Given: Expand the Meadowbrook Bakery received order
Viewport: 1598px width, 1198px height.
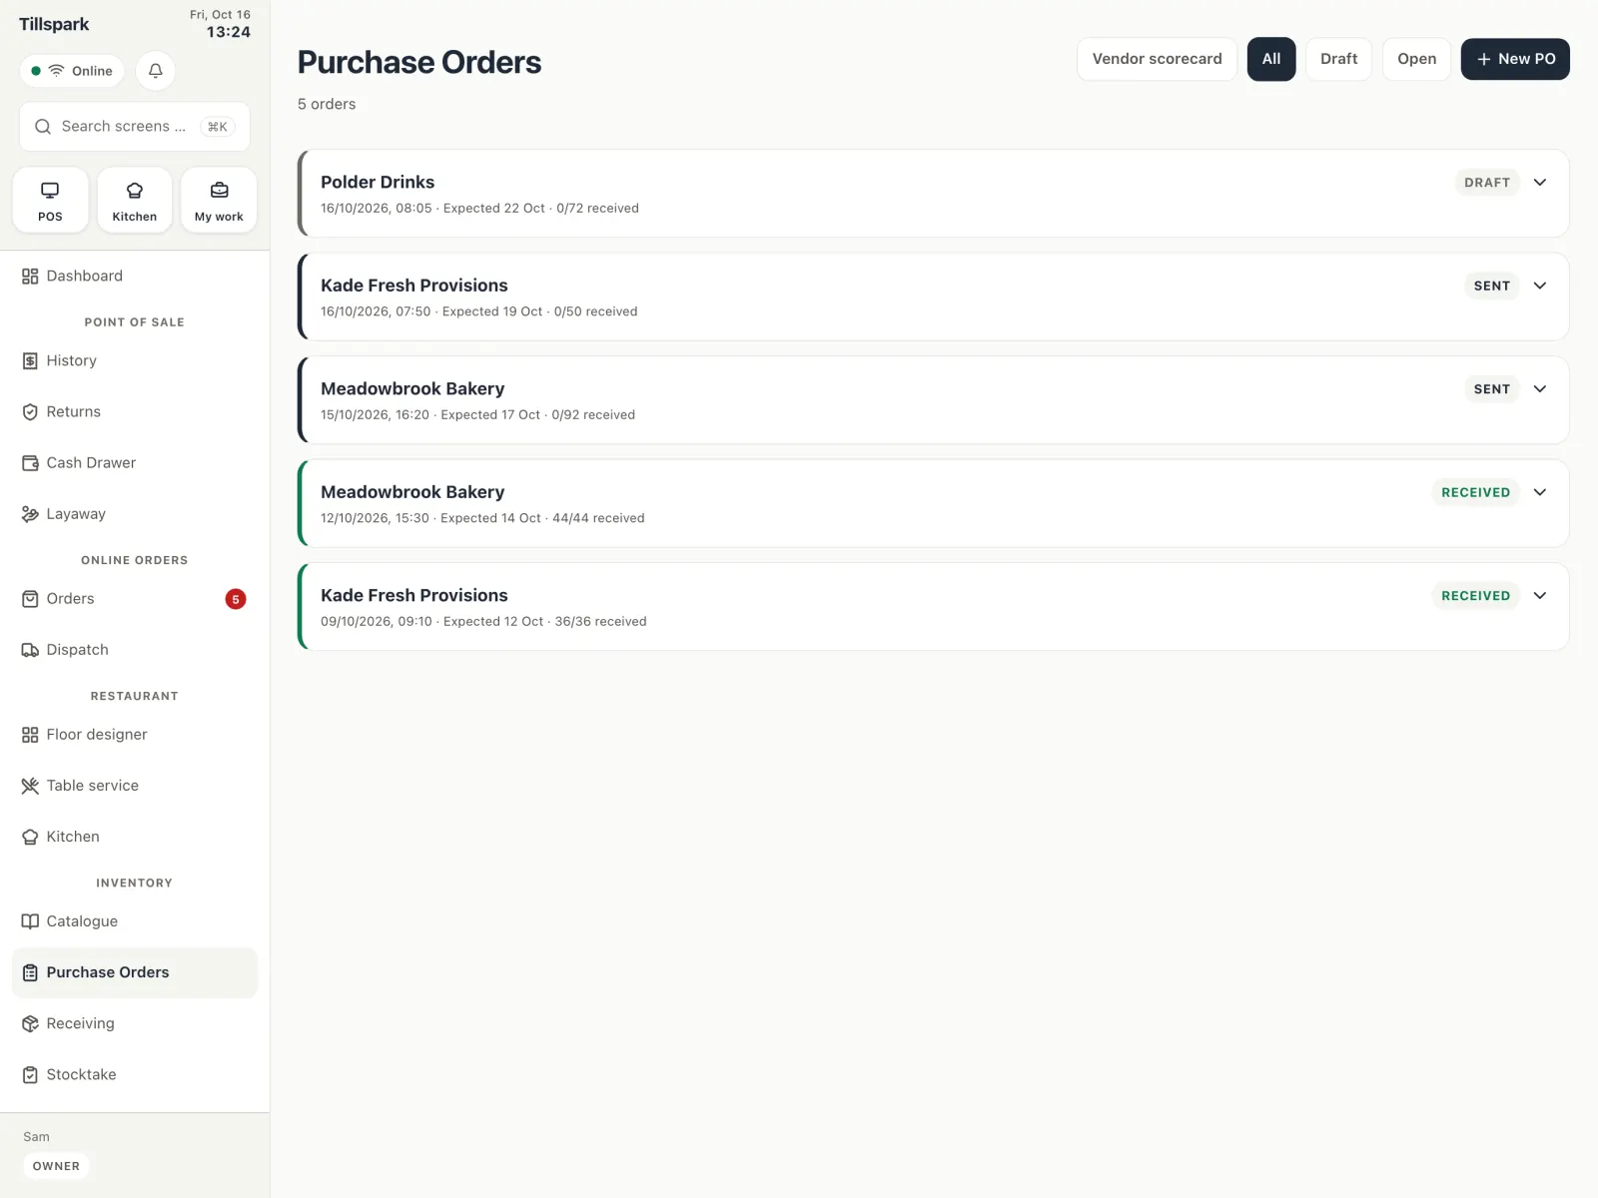Looking at the screenshot, I should click(x=1540, y=492).
